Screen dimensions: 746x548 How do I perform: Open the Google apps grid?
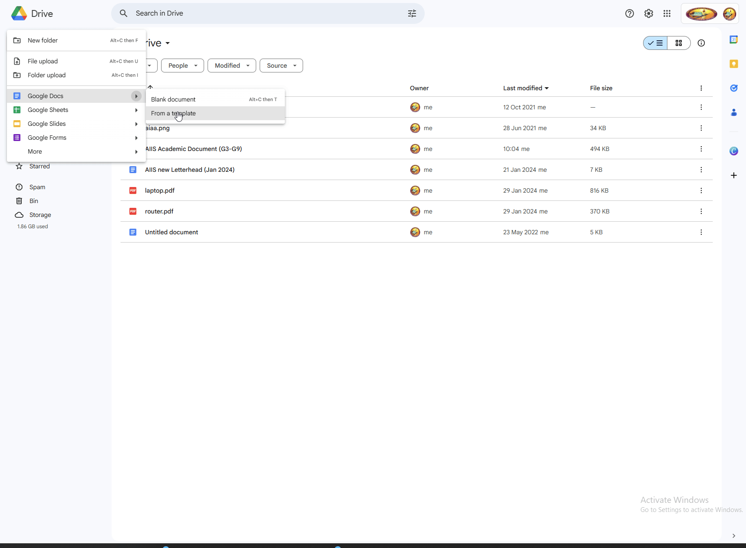coord(667,13)
